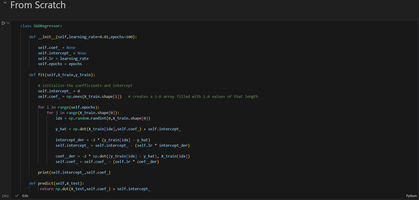The width and height of the screenshot is (419, 200).
Task: Click the return np.dot line
Action: 95,189
